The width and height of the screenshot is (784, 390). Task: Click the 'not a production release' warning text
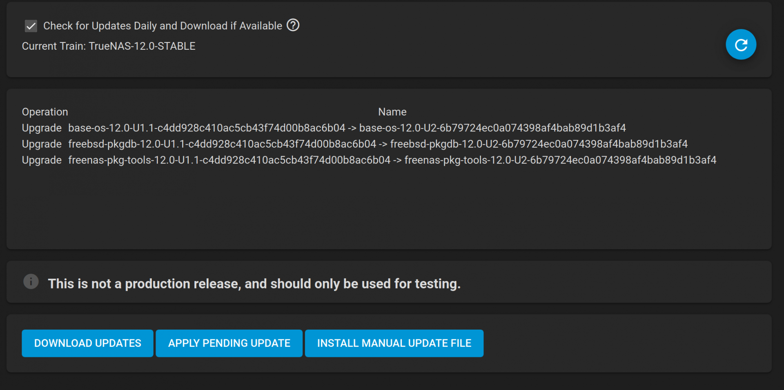coord(254,284)
